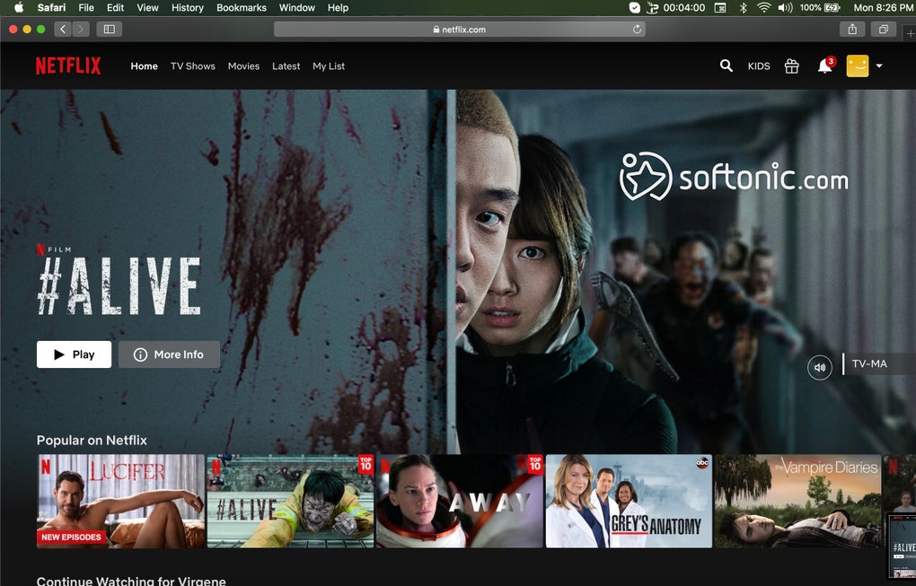This screenshot has height=586, width=916.
Task: Open a new tab with plus button
Action: click(910, 33)
